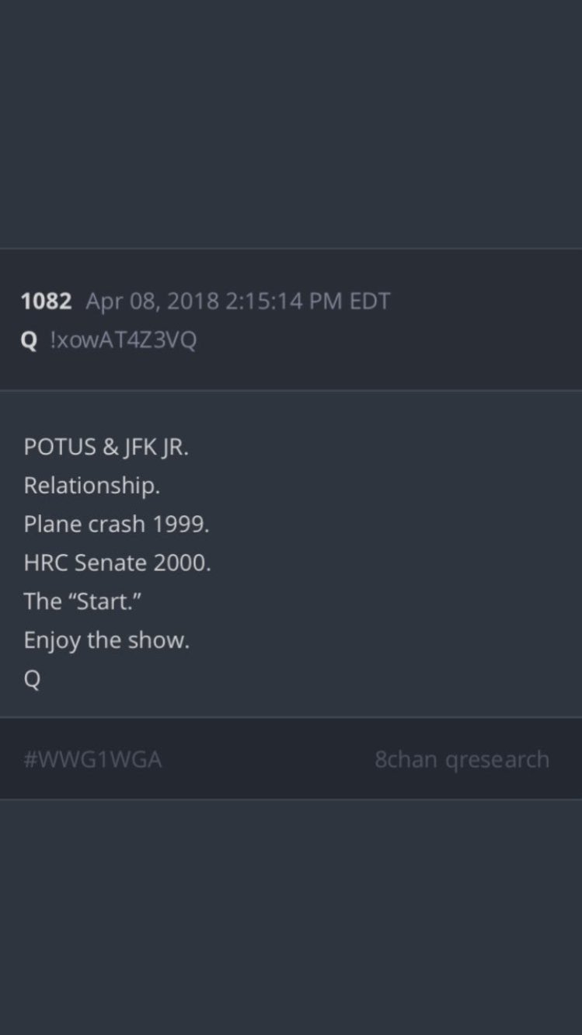This screenshot has height=1035, width=582.
Task: Click the EDT timezone label
Action: point(369,301)
